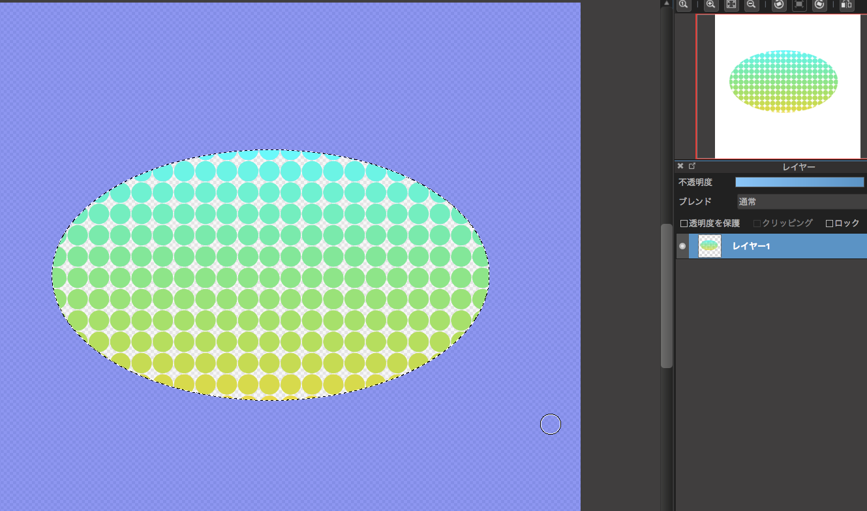Screen dimensions: 867x511
Task: Click the 不透明度 label
Action: (x=695, y=182)
